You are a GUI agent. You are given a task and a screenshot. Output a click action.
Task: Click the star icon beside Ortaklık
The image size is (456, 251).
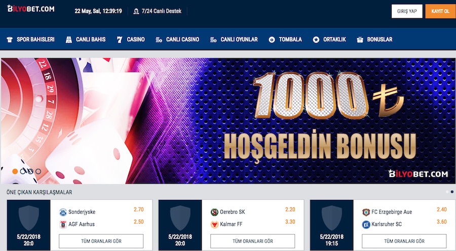click(x=316, y=40)
